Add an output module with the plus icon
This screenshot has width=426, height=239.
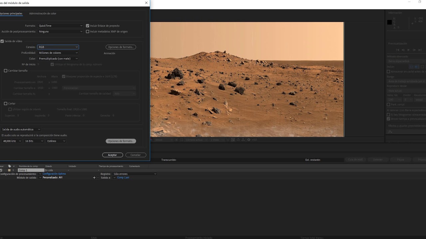pos(94,178)
